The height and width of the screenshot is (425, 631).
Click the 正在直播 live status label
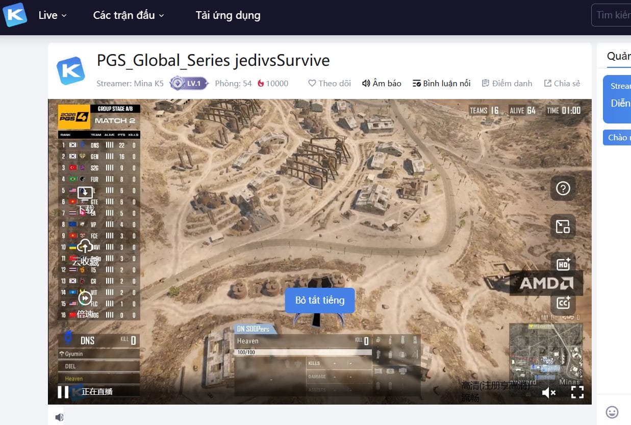[97, 392]
